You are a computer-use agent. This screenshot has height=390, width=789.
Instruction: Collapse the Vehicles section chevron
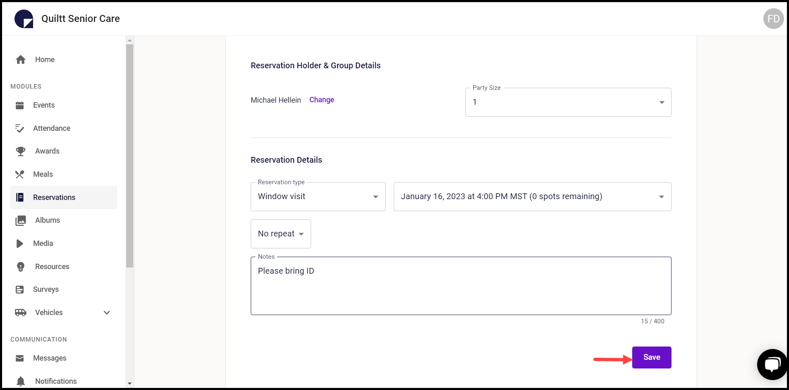(x=106, y=313)
